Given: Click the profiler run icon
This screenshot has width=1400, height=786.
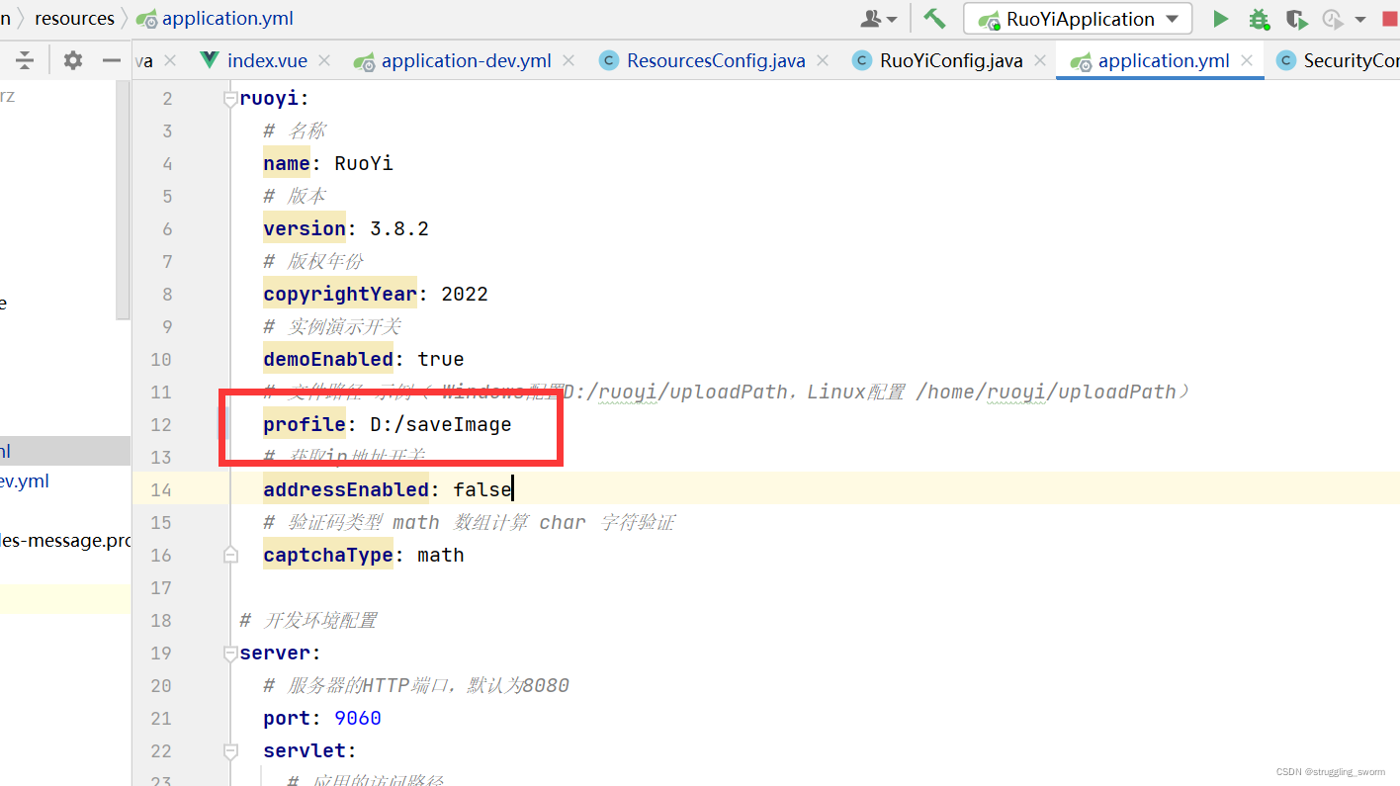Looking at the screenshot, I should point(1332,19).
